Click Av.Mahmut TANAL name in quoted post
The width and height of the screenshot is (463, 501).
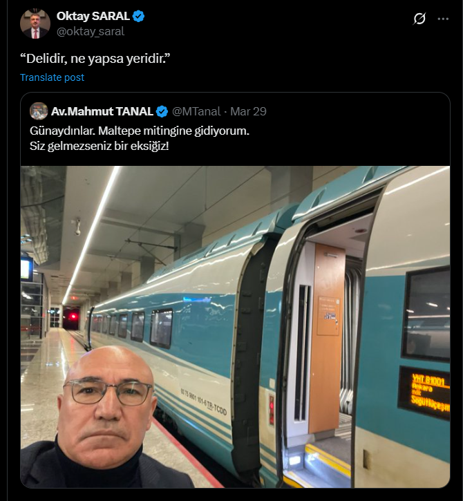click(x=102, y=111)
